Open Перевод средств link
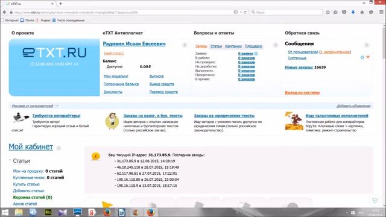 pyautogui.click(x=163, y=92)
